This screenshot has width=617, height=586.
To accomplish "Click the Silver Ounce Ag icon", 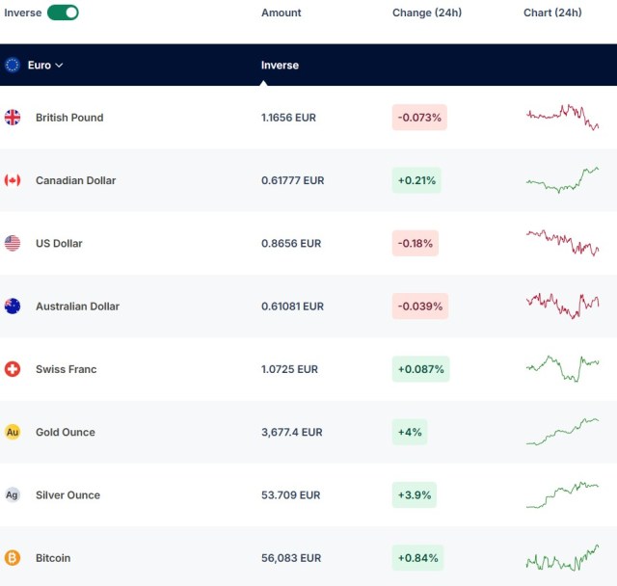I will coord(13,494).
